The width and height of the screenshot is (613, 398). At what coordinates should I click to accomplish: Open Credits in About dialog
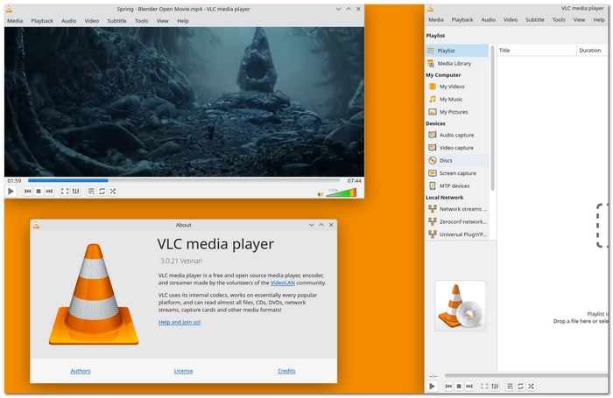pyautogui.click(x=286, y=371)
